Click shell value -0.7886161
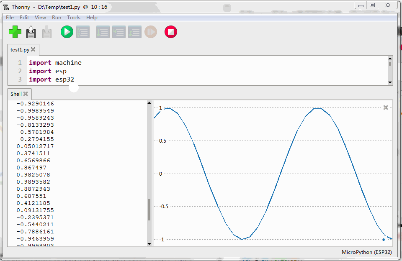Screen dimensions: 402x261 click(x=35, y=232)
